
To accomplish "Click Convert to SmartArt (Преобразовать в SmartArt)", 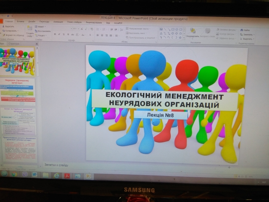I will coord(141,37).
